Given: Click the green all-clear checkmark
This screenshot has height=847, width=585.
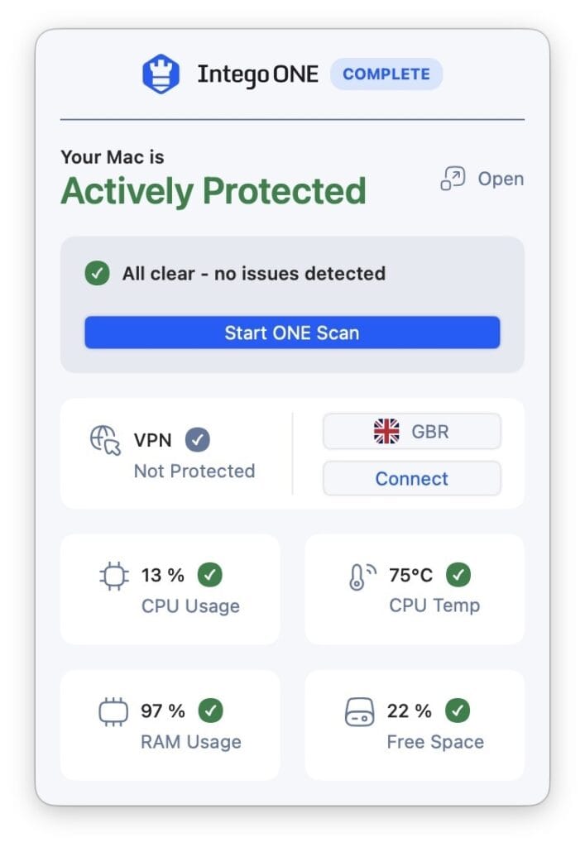Looking at the screenshot, I should (98, 273).
